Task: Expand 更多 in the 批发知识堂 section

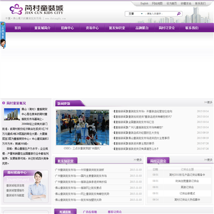Action: click(138, 160)
